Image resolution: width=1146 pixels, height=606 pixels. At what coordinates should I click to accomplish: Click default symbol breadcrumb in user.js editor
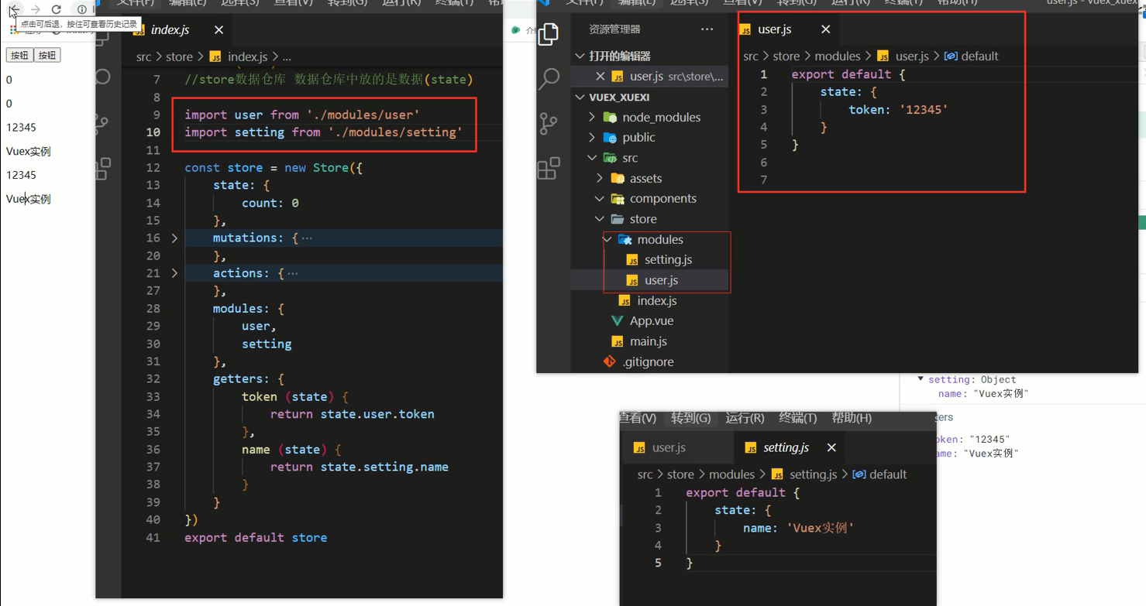coord(979,56)
